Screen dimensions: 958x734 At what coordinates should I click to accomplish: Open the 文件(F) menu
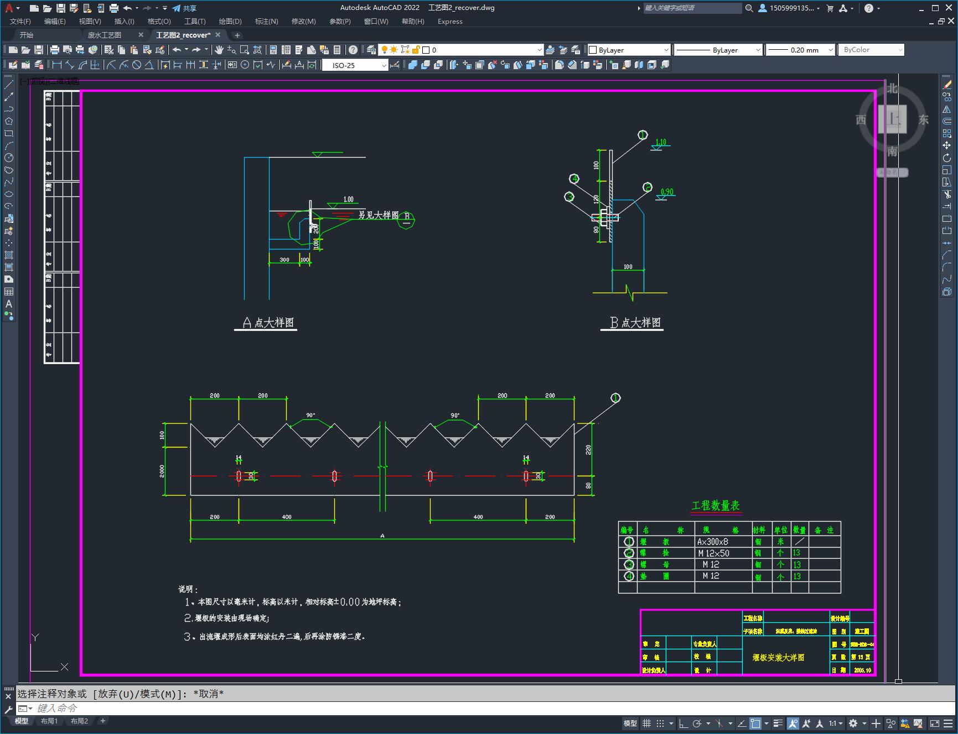coord(20,22)
